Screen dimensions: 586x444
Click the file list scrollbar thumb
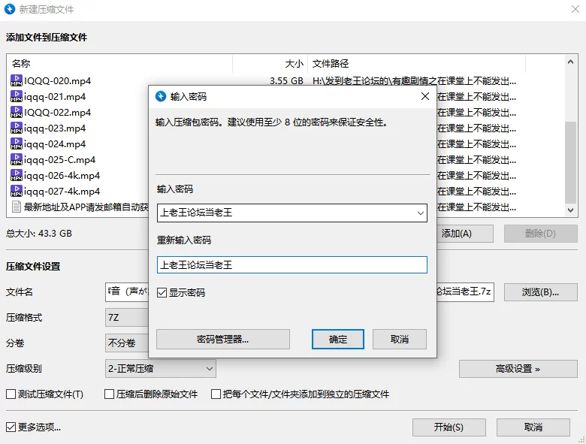pos(570,163)
